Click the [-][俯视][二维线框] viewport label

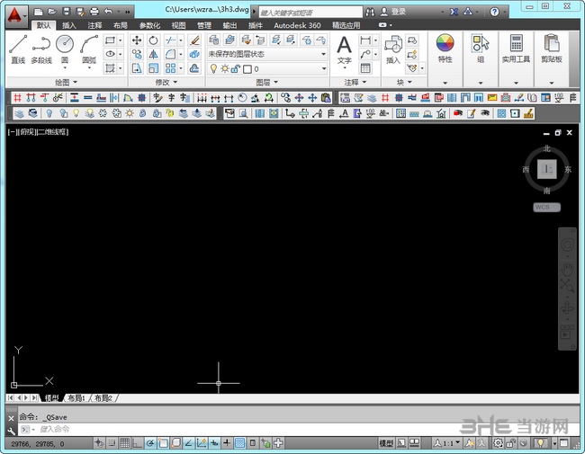pos(39,132)
